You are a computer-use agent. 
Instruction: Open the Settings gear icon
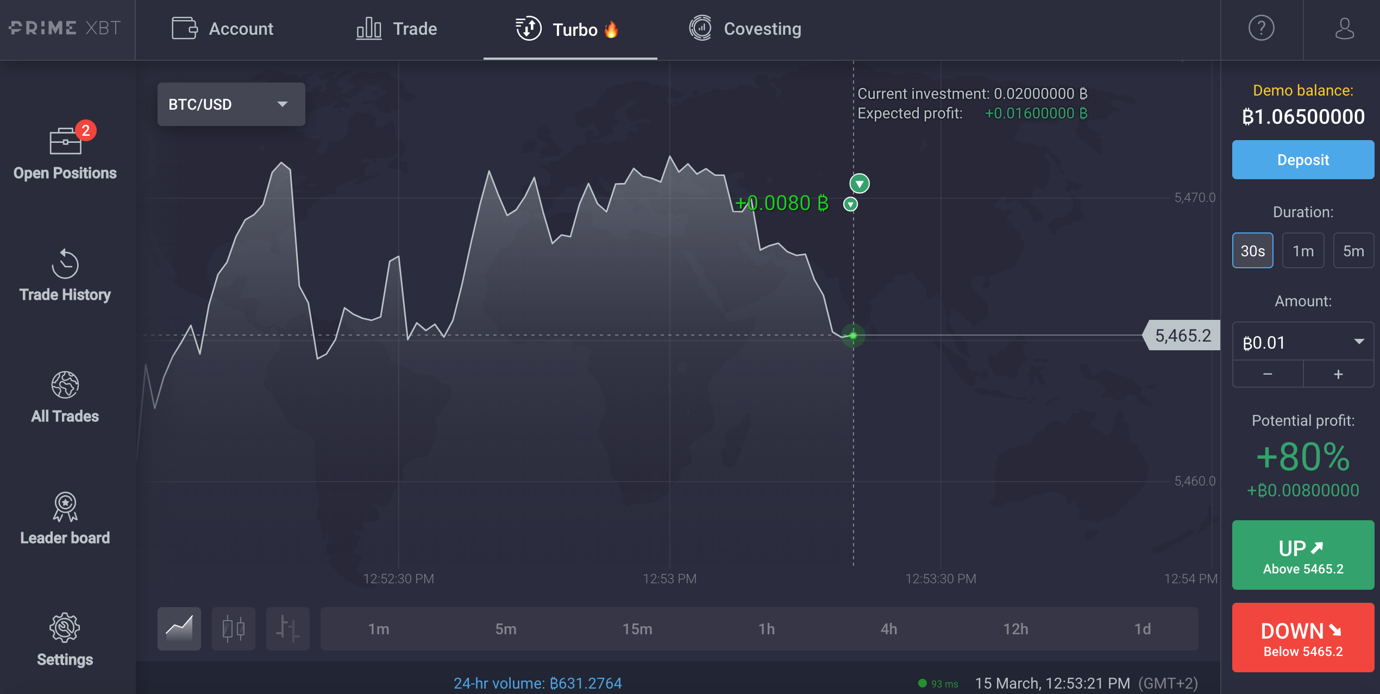point(65,628)
